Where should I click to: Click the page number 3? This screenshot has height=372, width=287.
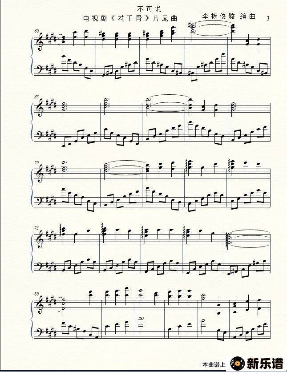(268, 18)
